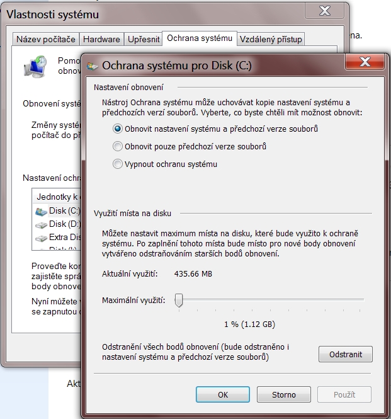Screen dimensions: 391x419
Task: Open the Název počítače tab
Action: (x=46, y=39)
